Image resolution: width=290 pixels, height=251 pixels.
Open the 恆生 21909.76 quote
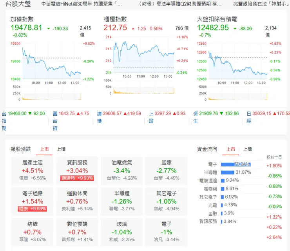pyautogui.click(x=216, y=117)
